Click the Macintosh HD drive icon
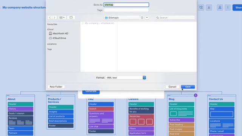This screenshot has height=136, width=242. click(x=50, y=33)
